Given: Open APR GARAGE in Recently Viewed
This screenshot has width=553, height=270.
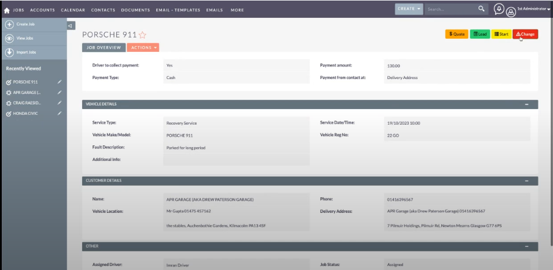Looking at the screenshot, I should point(27,92).
